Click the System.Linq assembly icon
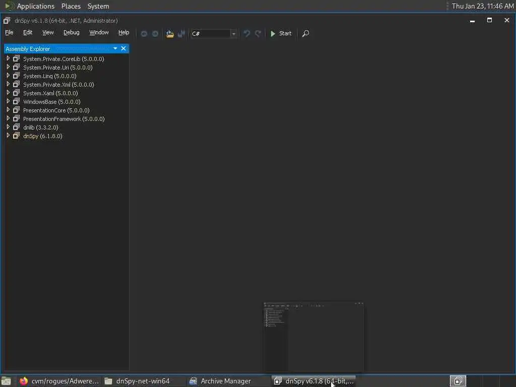The height and width of the screenshot is (387, 516). pyautogui.click(x=16, y=76)
